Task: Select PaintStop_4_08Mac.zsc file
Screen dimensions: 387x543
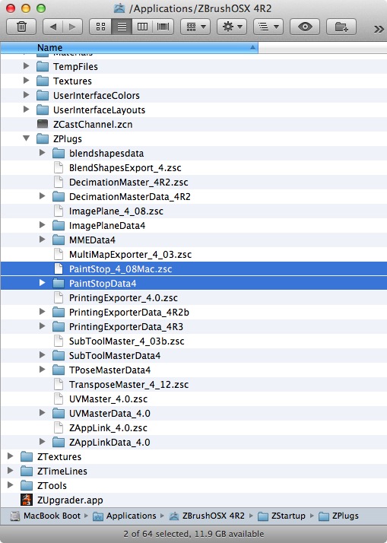Action: point(120,269)
